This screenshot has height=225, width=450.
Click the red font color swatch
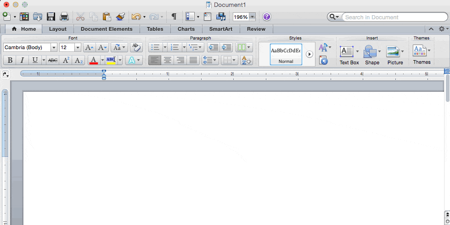tap(94, 60)
